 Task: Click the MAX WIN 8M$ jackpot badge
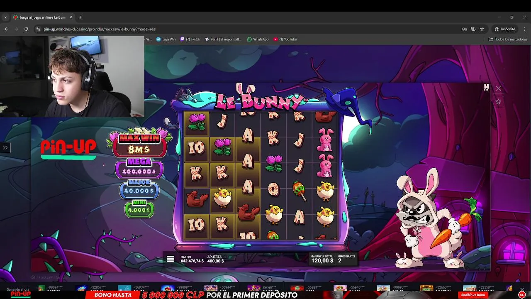pos(139,145)
